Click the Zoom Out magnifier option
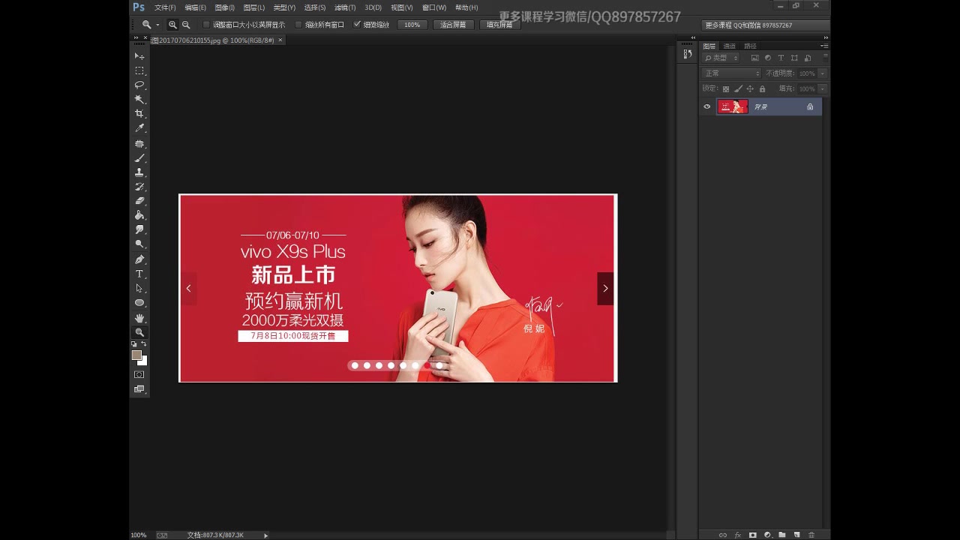This screenshot has width=960, height=540. coord(186,25)
